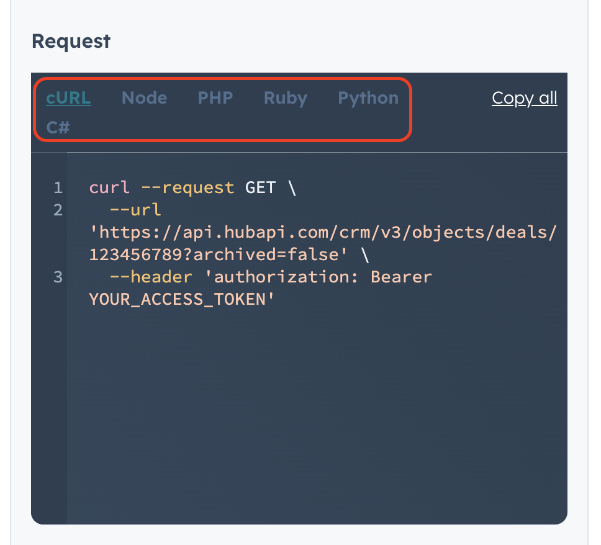Screen dimensions: 601x545
Task: Click inside the dark code editor area
Action: click(x=310, y=403)
